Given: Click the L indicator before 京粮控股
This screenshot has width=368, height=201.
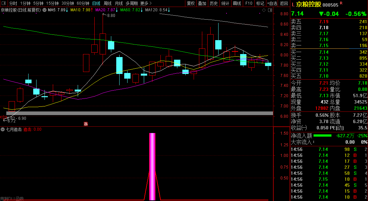Looking at the screenshot, I should coord(293,5).
